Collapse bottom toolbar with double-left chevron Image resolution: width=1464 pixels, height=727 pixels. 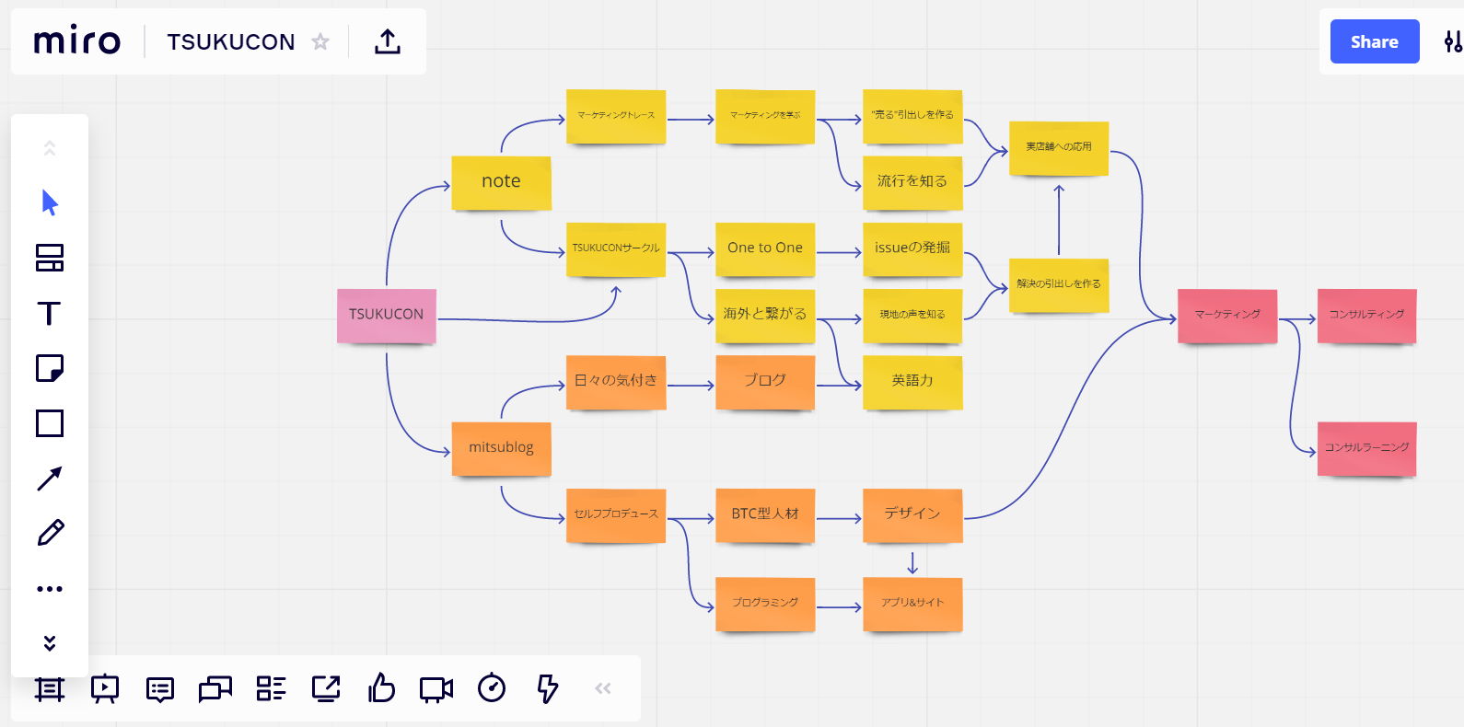(x=603, y=688)
